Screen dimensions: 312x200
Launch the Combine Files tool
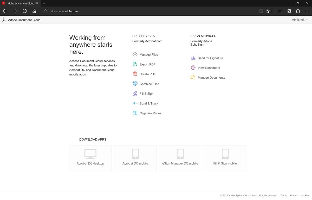tap(149, 84)
